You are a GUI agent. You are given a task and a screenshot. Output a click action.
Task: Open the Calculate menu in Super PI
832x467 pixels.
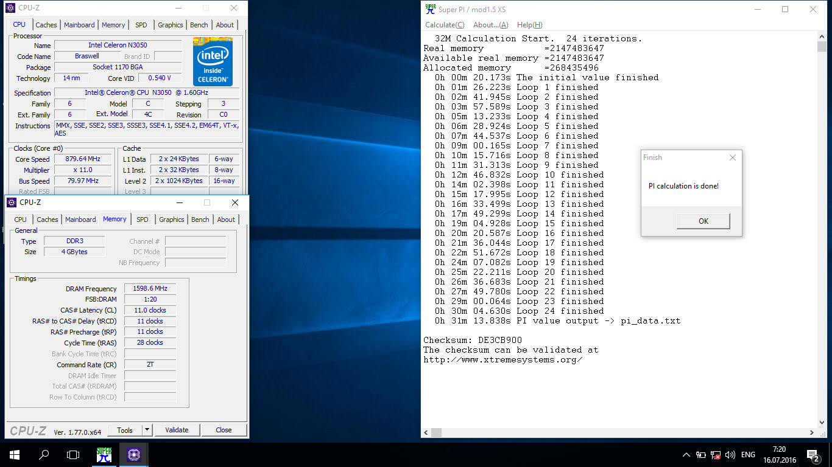445,25
